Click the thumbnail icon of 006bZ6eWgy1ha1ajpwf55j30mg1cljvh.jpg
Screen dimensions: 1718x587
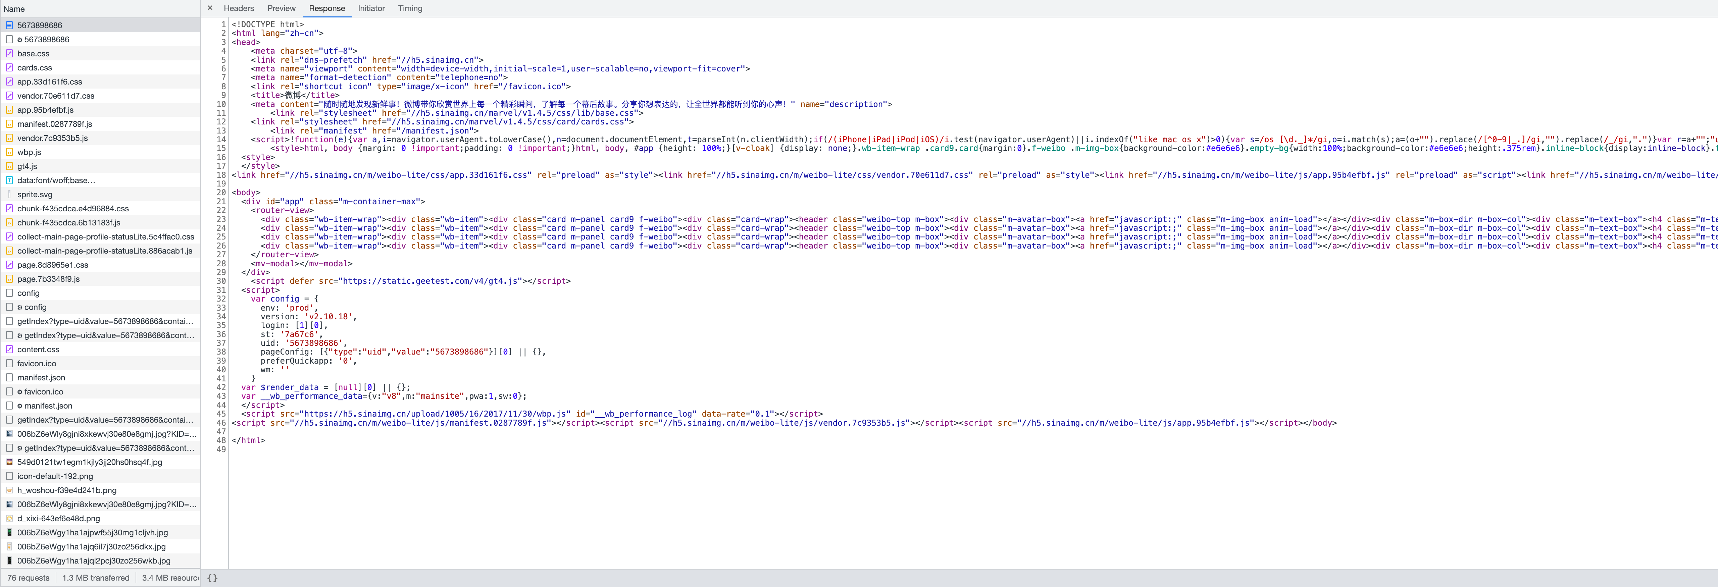coord(9,532)
